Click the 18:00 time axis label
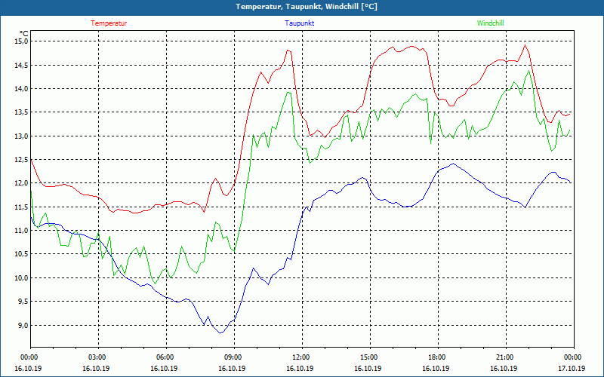Image resolution: width=604 pixels, height=377 pixels. click(x=439, y=357)
